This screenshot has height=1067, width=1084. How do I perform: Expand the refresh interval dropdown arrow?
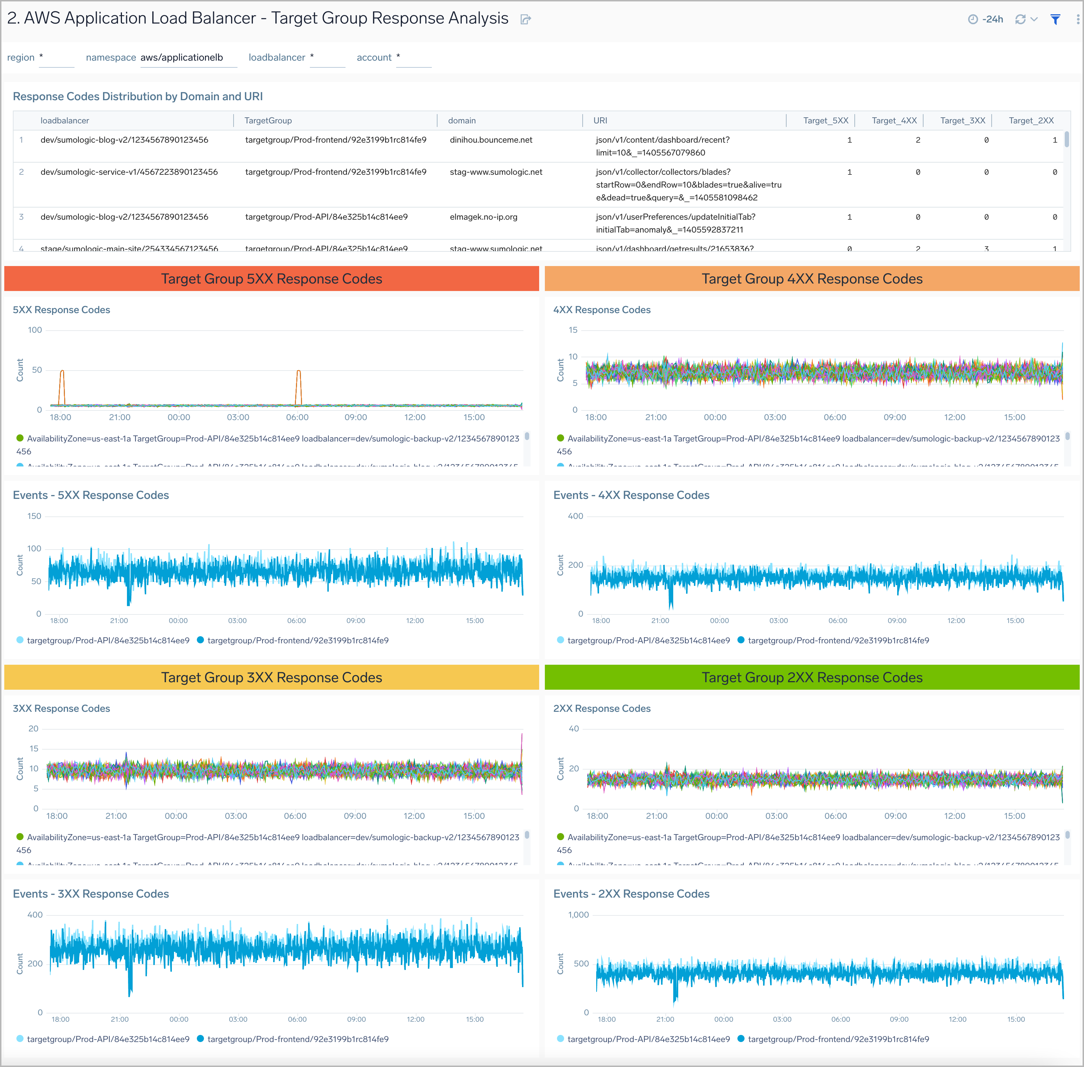coord(1034,19)
